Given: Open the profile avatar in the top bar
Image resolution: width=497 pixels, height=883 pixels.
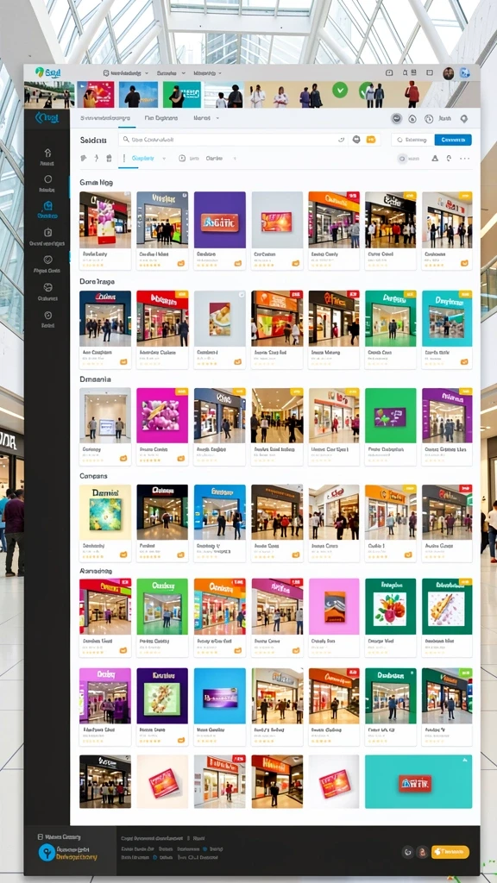Looking at the screenshot, I should click(449, 72).
